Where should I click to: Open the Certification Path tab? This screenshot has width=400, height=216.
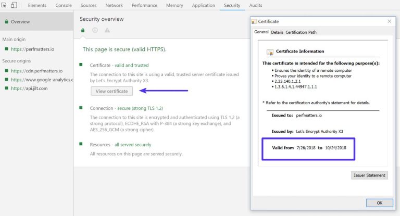[x=301, y=32]
